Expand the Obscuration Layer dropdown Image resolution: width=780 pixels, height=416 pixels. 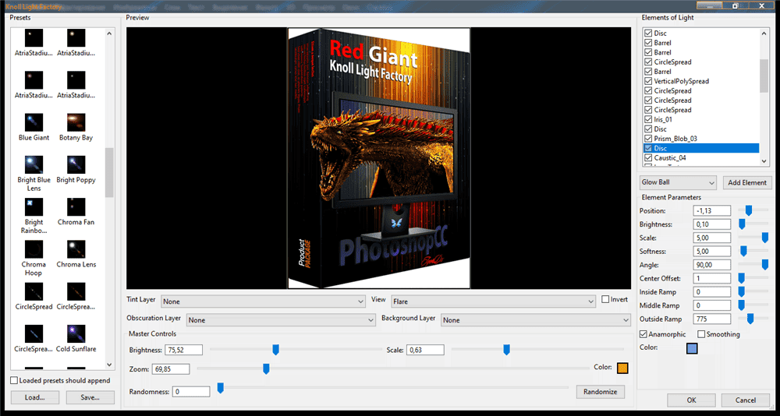(x=281, y=320)
